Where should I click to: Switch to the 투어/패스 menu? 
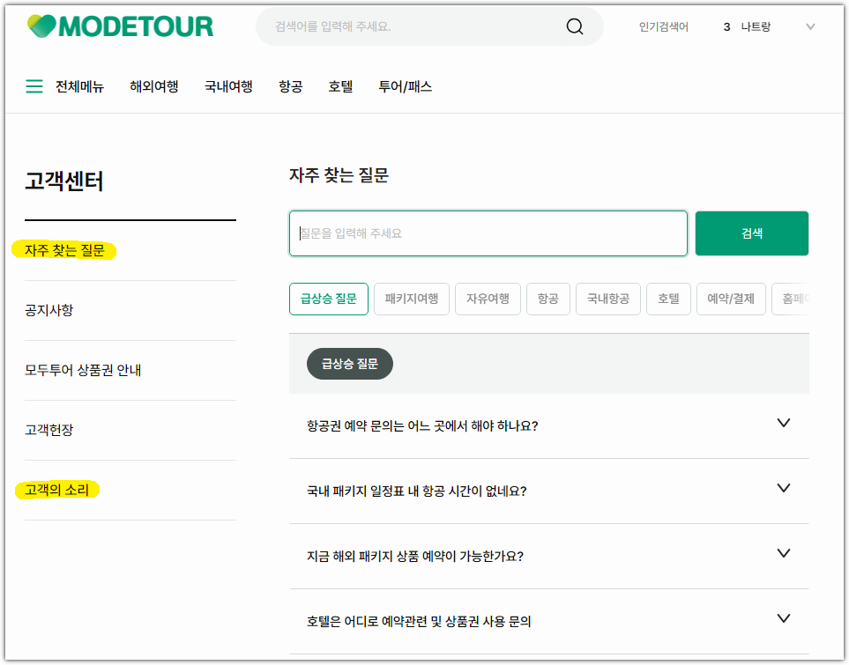click(x=406, y=86)
